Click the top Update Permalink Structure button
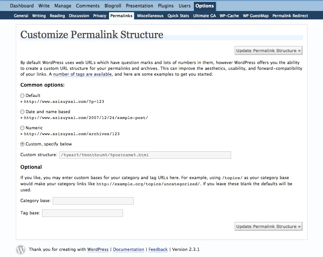 268,50
